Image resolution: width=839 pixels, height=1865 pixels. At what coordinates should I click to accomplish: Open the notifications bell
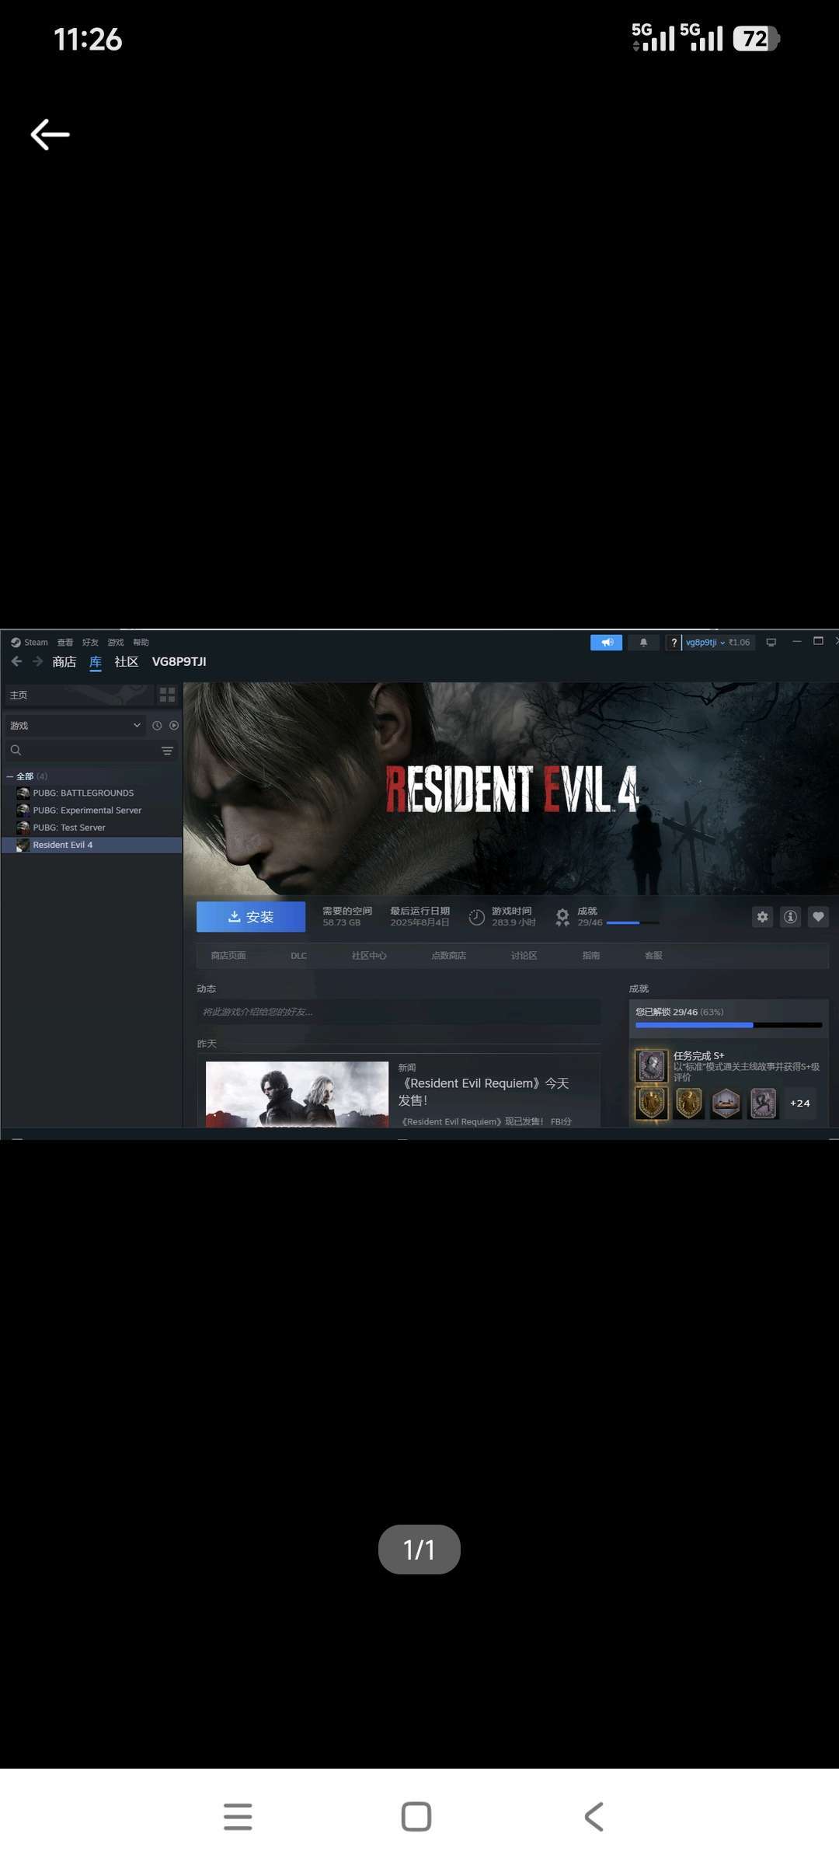643,643
